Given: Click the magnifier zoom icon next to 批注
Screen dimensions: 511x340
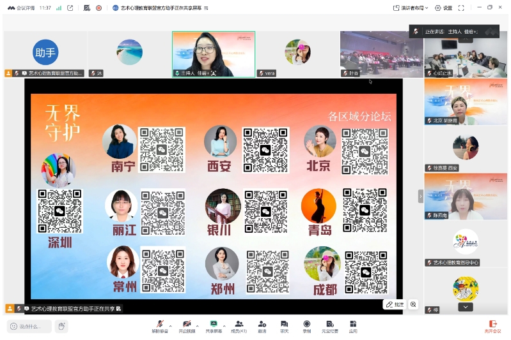Looking at the screenshot, I should point(413,305).
